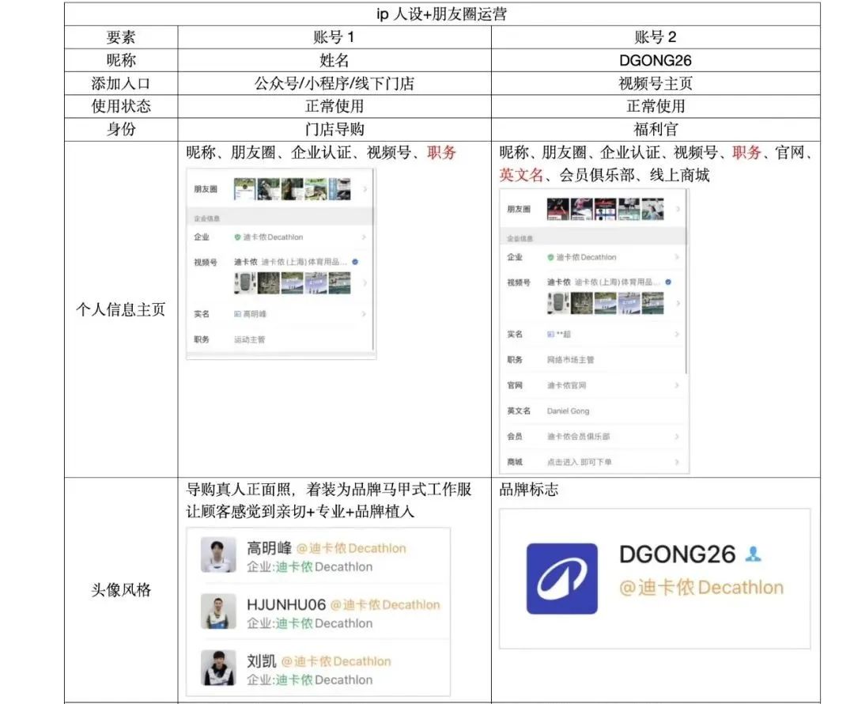This screenshot has height=704, width=854.
Task: Select 正常使用 under 账号 1 column
Action: (334, 106)
